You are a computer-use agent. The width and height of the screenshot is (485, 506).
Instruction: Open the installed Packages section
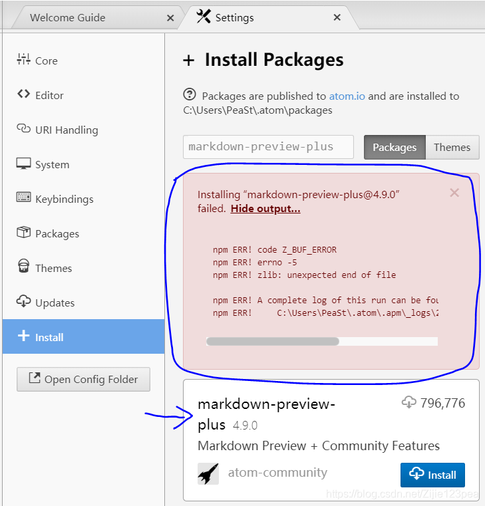tap(83, 233)
